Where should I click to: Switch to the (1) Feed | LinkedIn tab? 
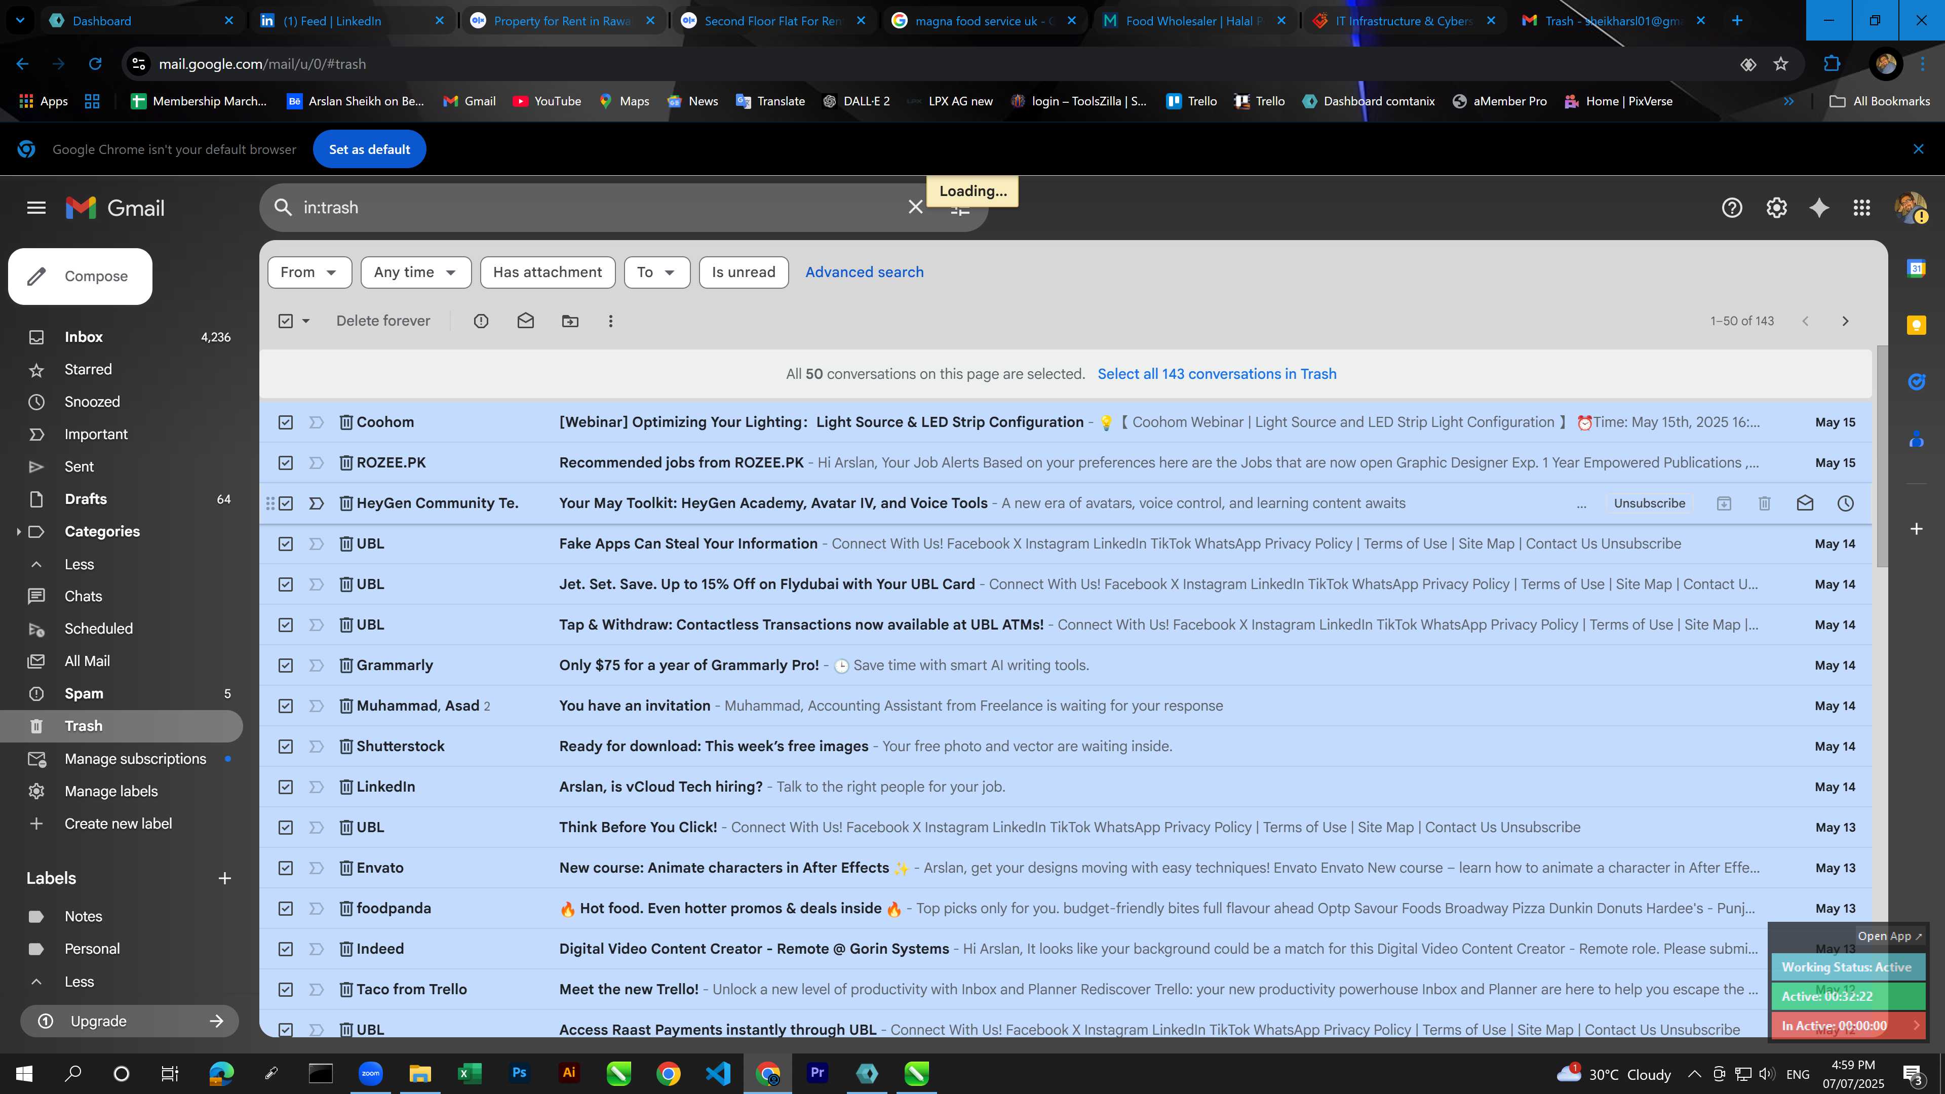coord(351,20)
